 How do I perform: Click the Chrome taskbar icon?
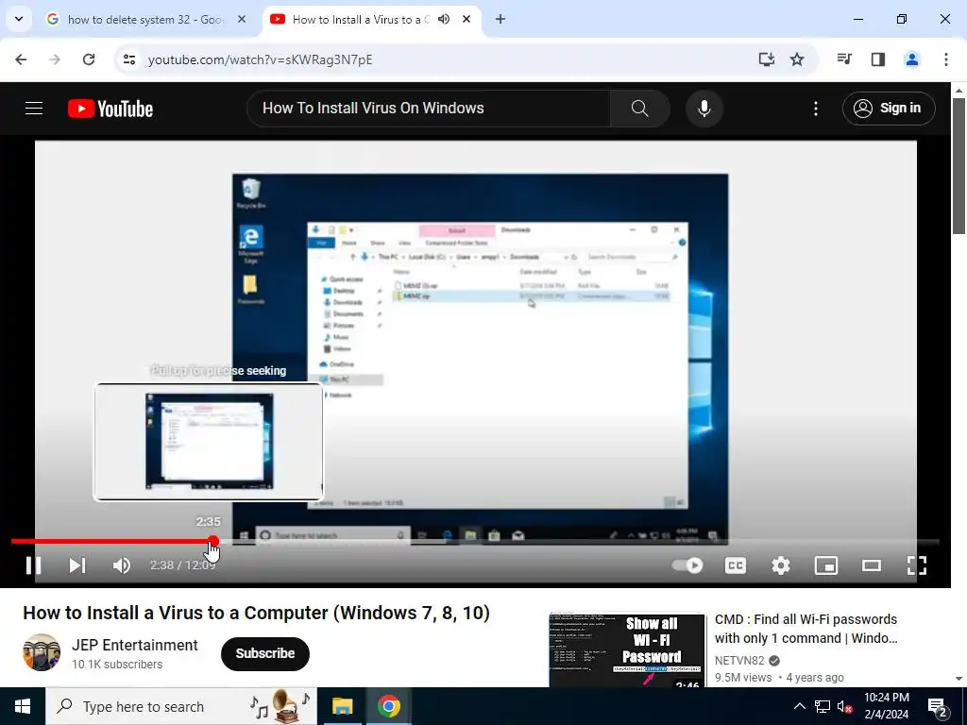pos(389,706)
